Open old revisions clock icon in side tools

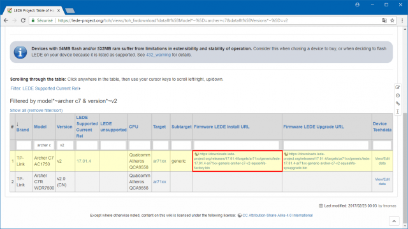(x=398, y=95)
